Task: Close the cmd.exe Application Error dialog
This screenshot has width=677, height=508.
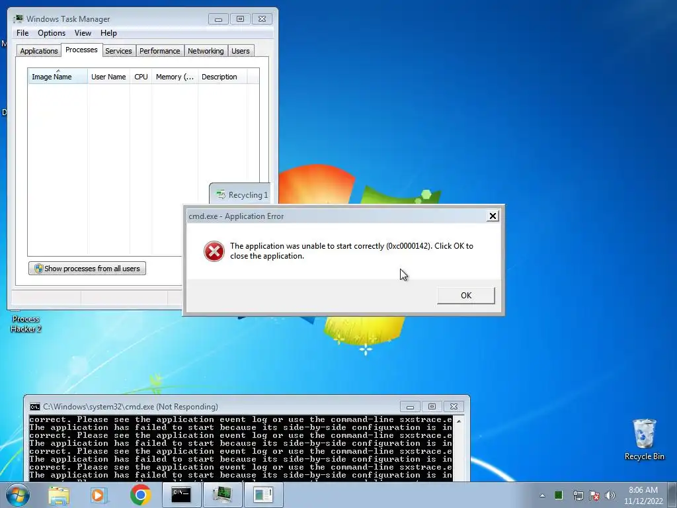Action: pyautogui.click(x=493, y=216)
